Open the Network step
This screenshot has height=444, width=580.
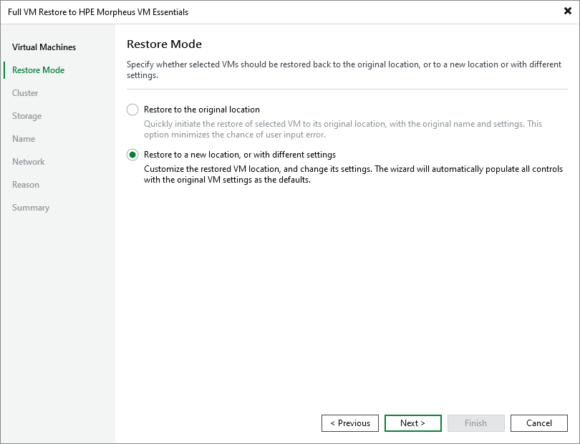point(28,161)
